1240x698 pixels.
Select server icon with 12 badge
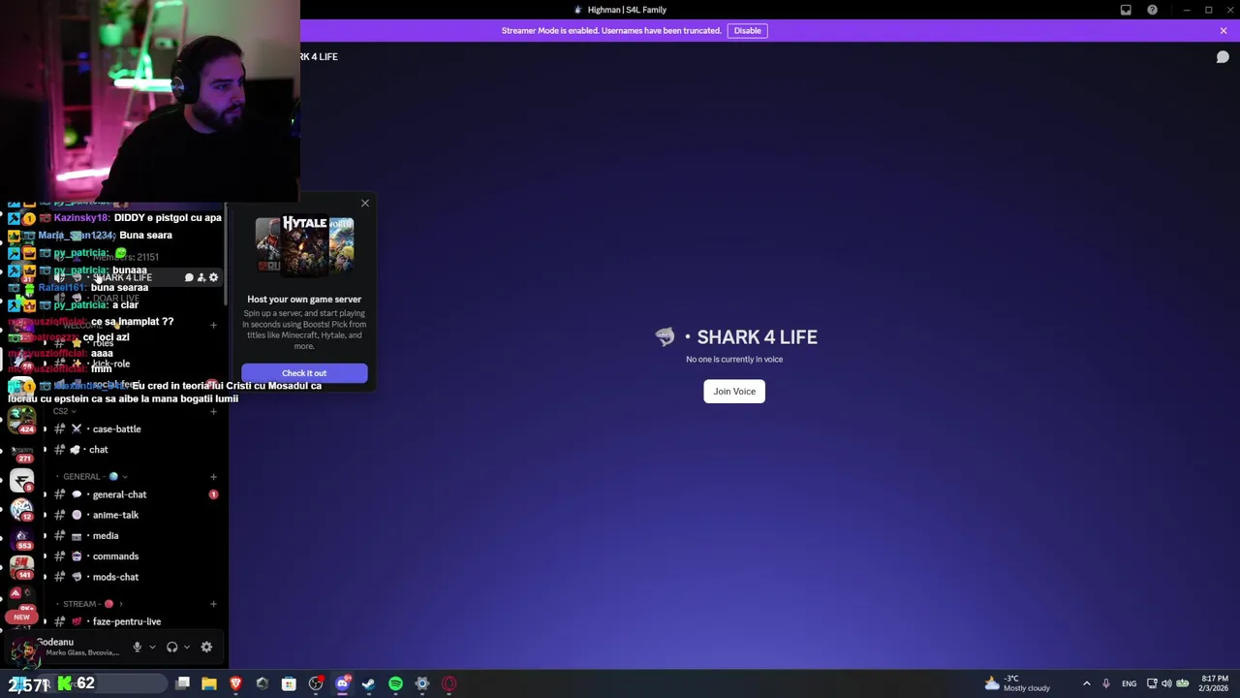click(21, 509)
